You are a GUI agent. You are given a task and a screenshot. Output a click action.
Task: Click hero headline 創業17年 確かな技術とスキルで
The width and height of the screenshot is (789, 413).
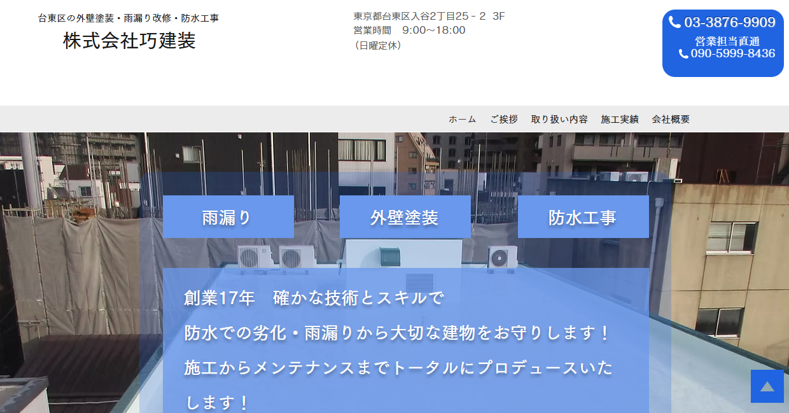(314, 297)
